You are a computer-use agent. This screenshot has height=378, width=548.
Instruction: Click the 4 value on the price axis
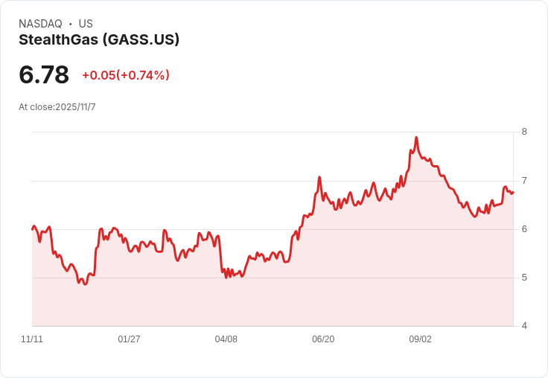[524, 326]
